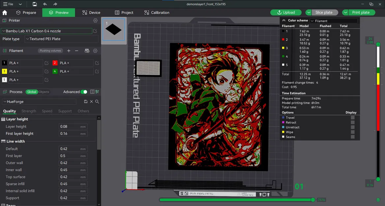Screen dimensions: 385x206
Task: Open the Strength settings tab
Action: (29, 111)
